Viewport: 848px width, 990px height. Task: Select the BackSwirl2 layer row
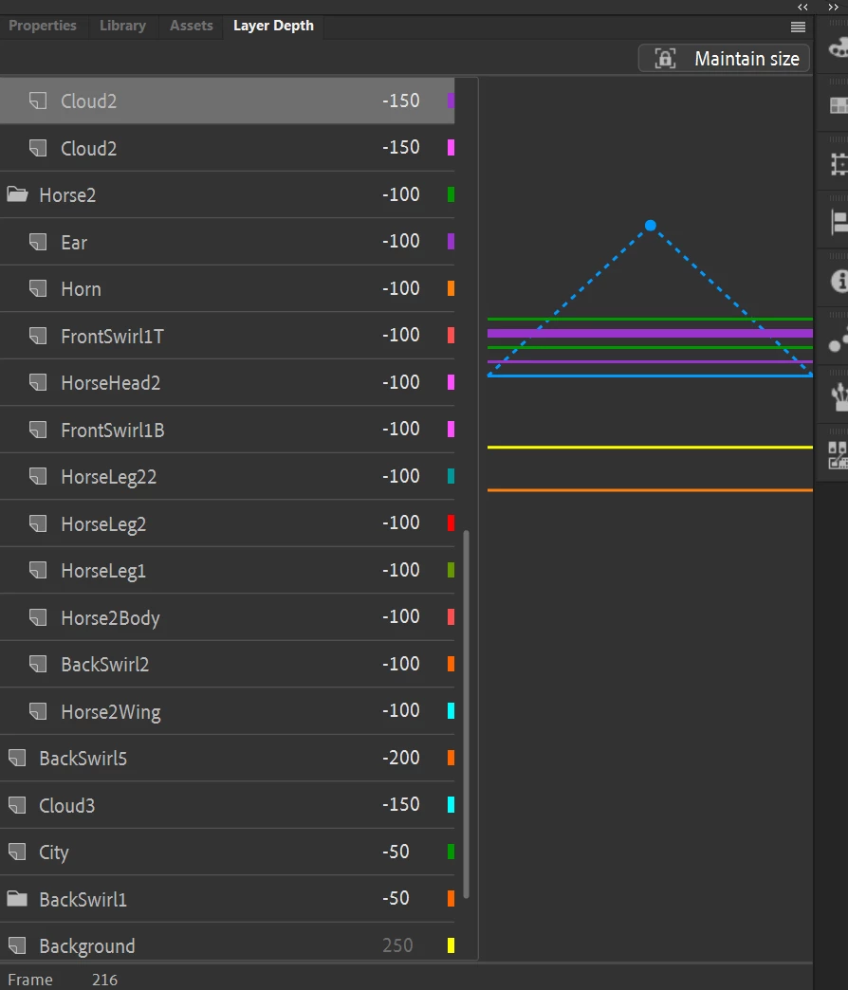[228, 664]
